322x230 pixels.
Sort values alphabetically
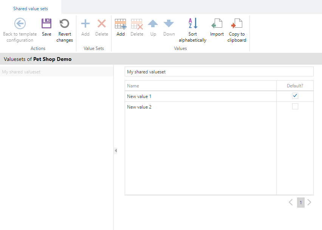(x=193, y=24)
